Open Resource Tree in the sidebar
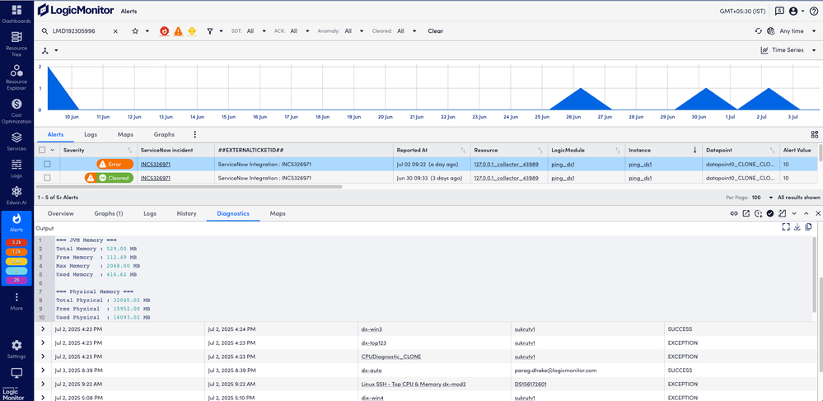 point(16,43)
